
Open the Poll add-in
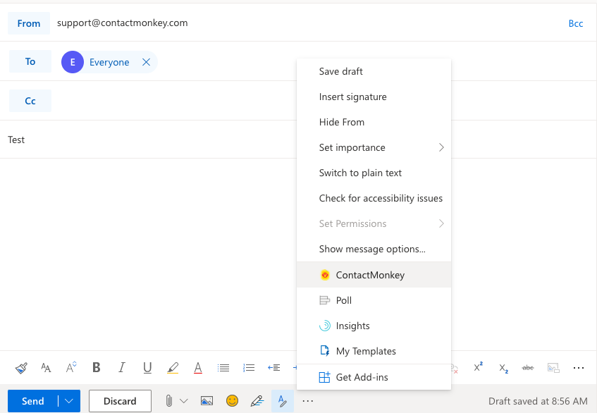click(x=374, y=300)
